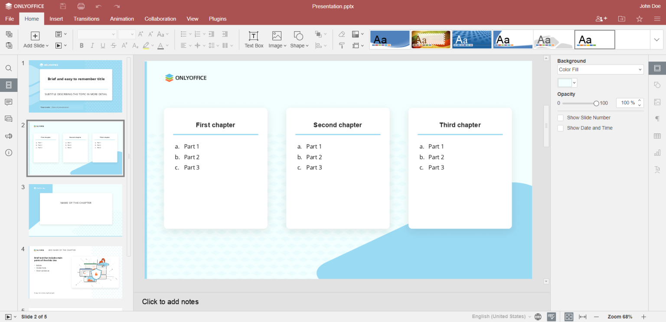This screenshot has width=666, height=322.
Task: Open the Collaboration menu
Action: tap(160, 19)
